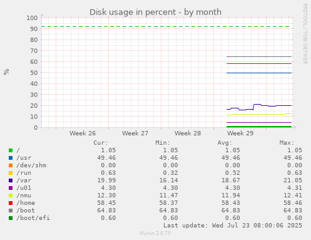Click the yellow /run legend swatch
Viewport: 311px width, 240px height.
pyautogui.click(x=11, y=173)
